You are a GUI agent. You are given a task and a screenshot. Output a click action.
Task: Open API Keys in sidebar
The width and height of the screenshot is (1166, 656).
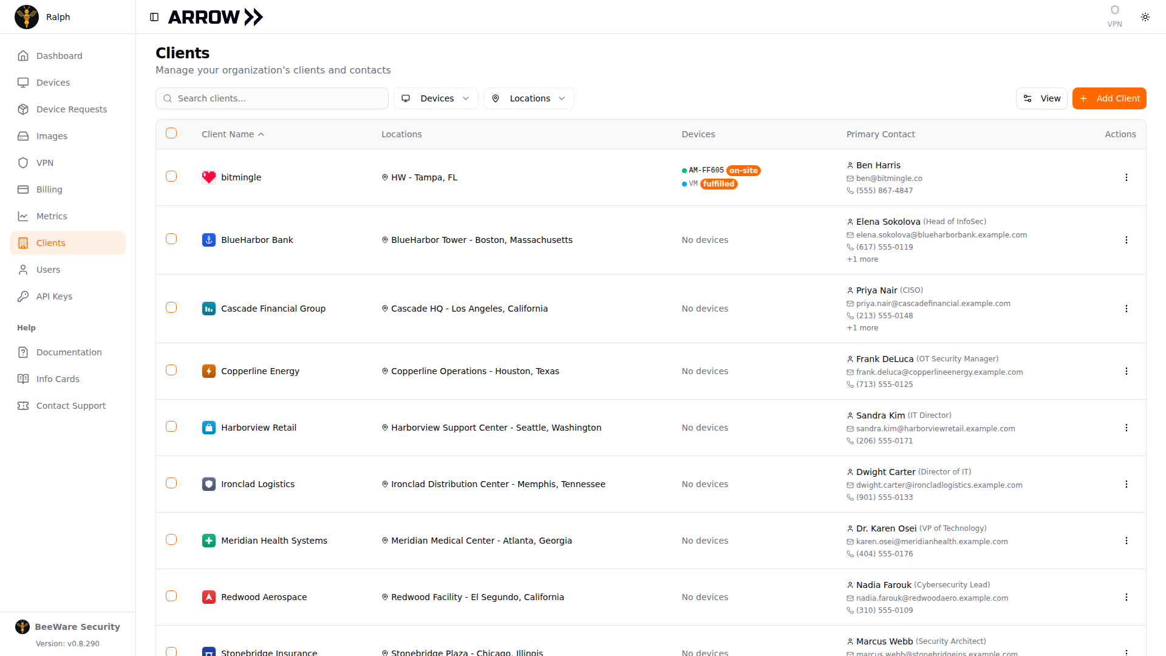point(68,296)
